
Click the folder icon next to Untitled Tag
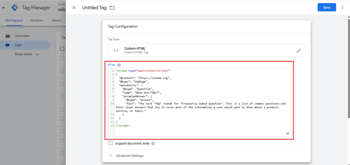112,8
